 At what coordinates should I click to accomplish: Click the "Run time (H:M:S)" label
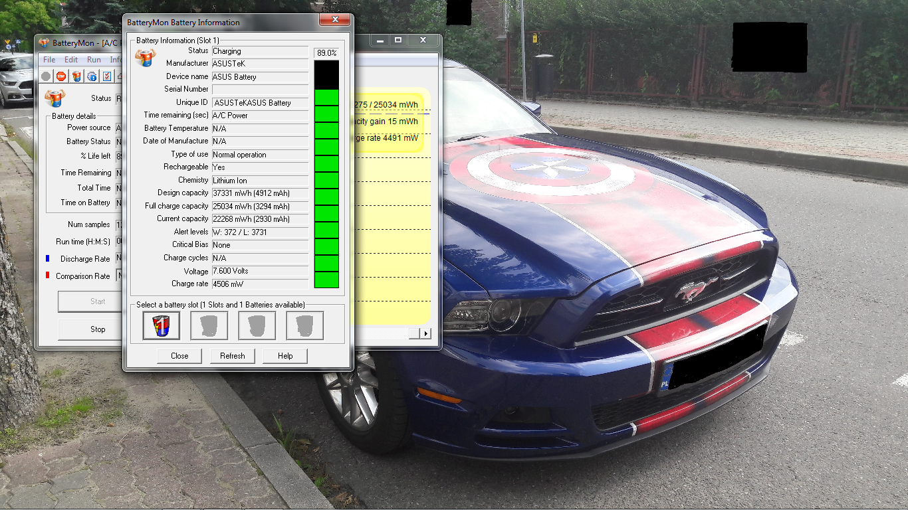click(x=83, y=242)
